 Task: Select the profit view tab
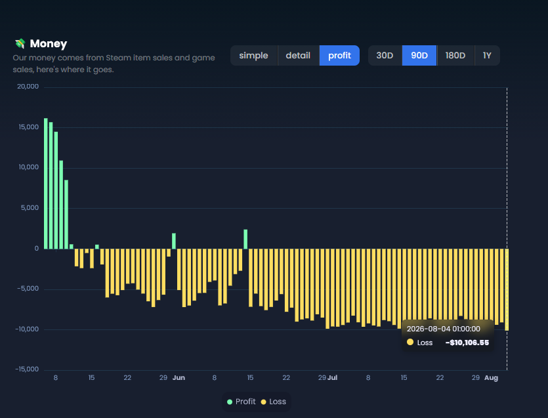(339, 56)
